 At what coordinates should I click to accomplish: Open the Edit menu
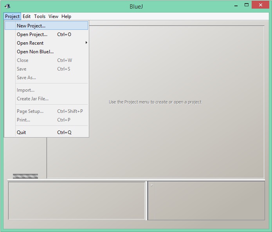27,16
